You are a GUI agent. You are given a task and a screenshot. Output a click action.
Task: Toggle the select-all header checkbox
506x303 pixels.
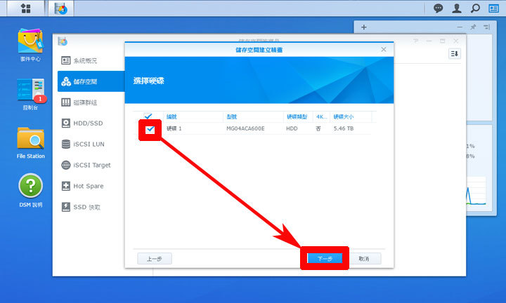[148, 116]
